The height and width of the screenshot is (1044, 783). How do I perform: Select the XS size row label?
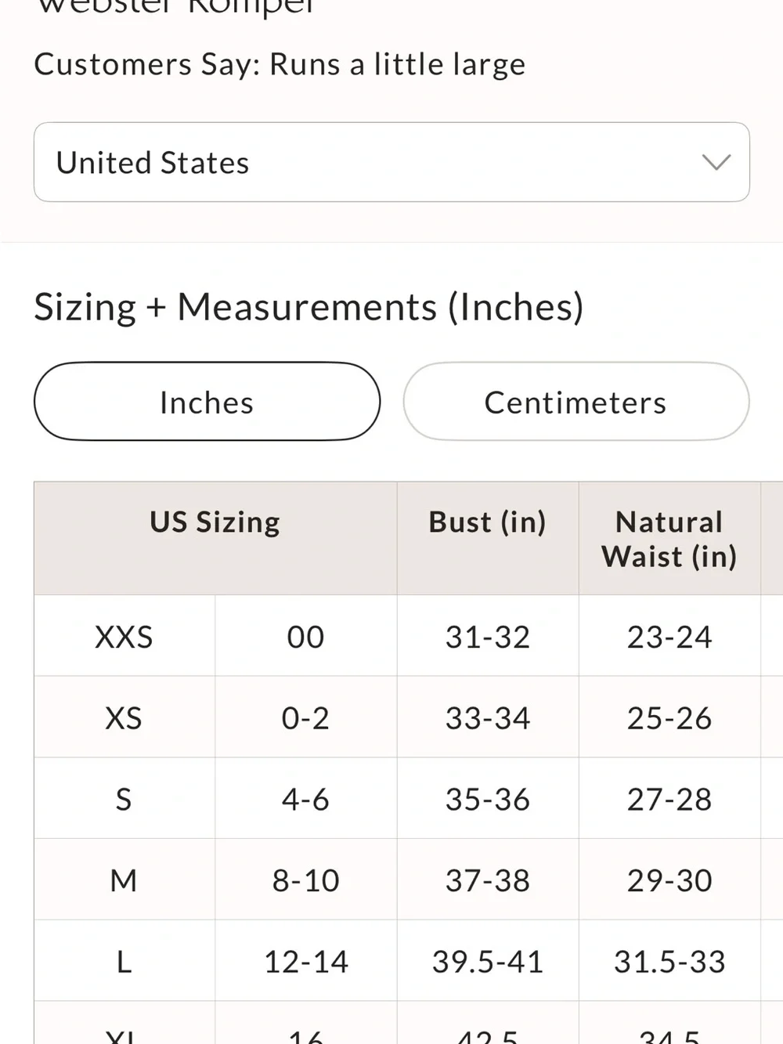(x=124, y=717)
